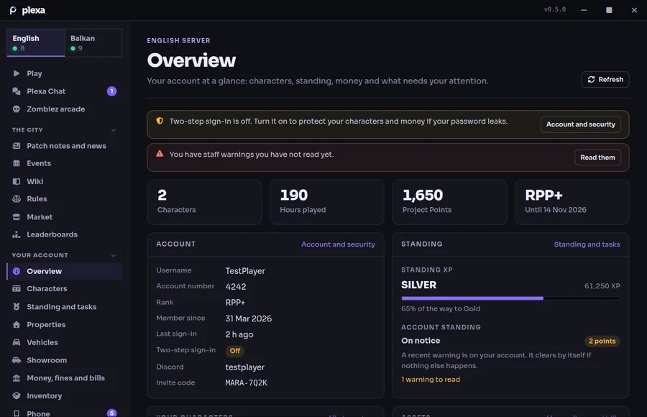Viewport: 647px width, 417px height.
Task: Go to Leaderboards page
Action: pyautogui.click(x=65, y=234)
